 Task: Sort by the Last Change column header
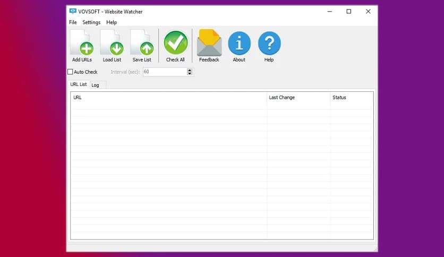coord(298,97)
